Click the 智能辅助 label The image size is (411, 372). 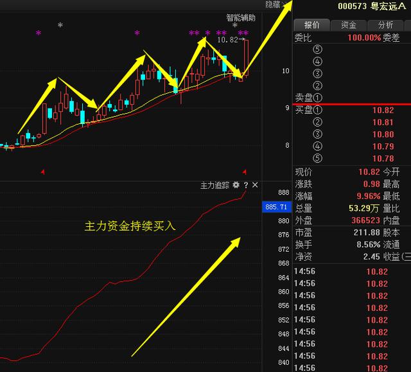241,18
